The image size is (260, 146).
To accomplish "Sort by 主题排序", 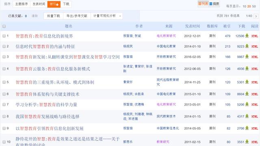I will [22, 4].
